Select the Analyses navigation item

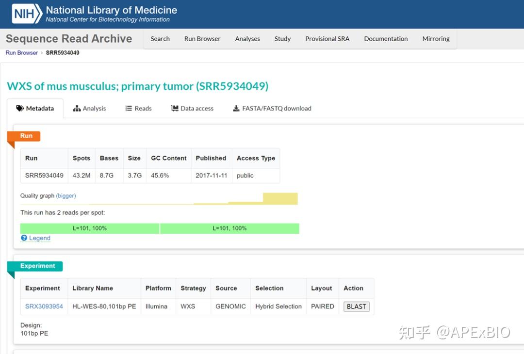247,39
